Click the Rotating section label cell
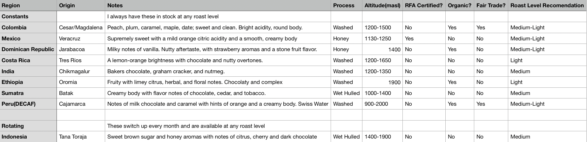This screenshot has width=587, height=142. click(28, 126)
